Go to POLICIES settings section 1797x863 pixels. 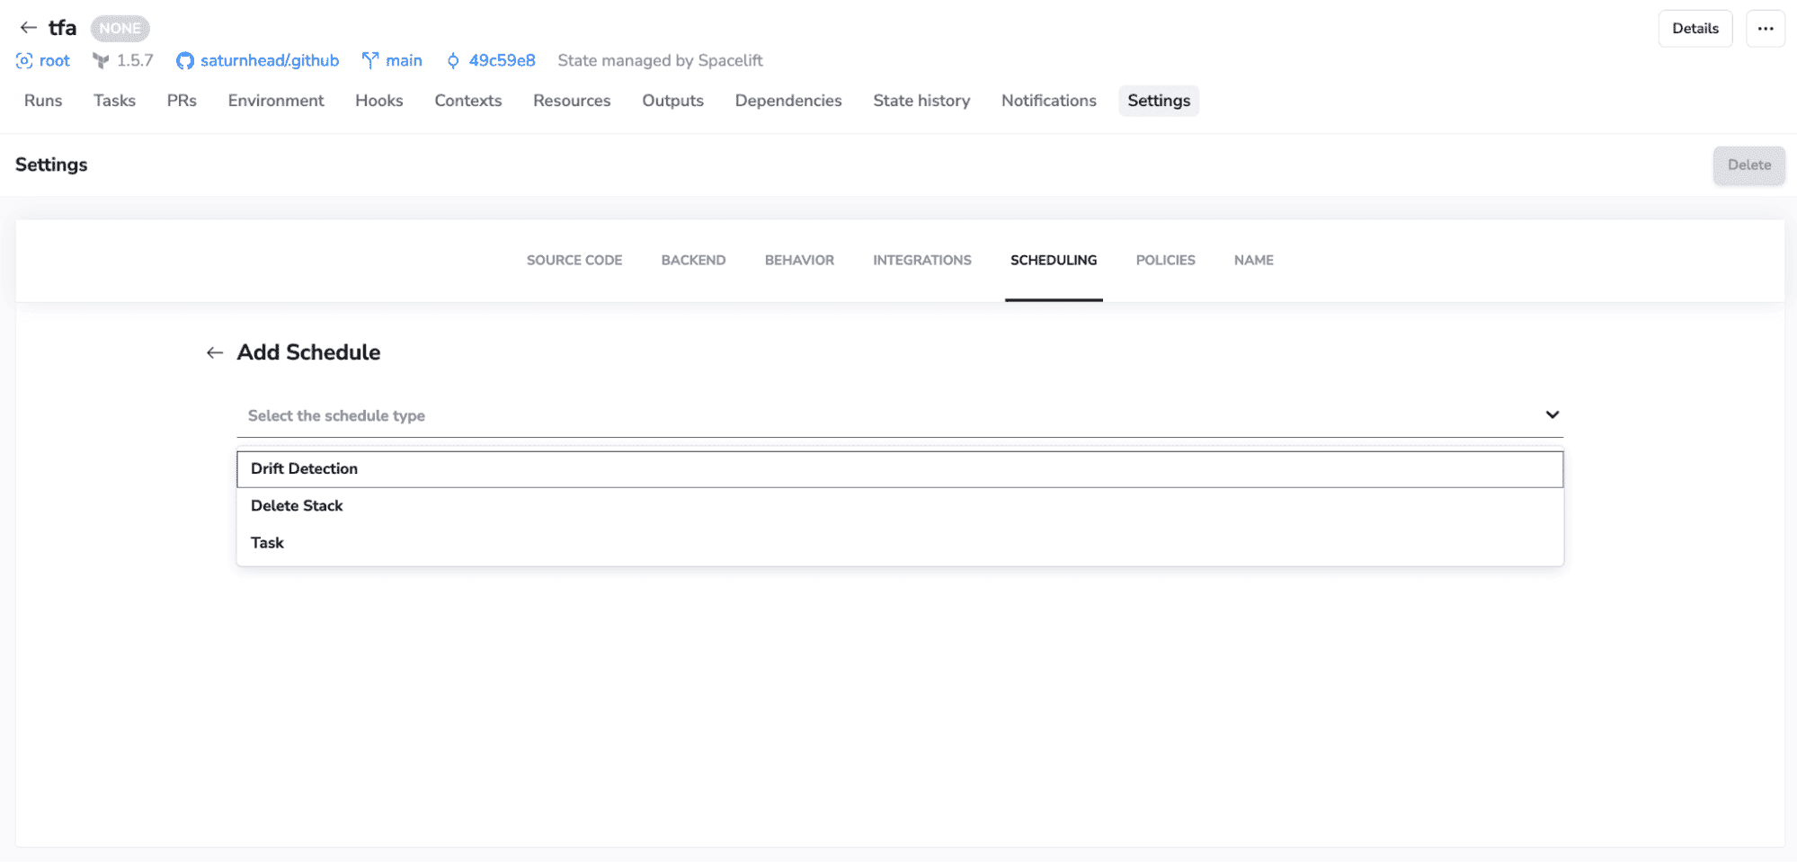tap(1165, 261)
